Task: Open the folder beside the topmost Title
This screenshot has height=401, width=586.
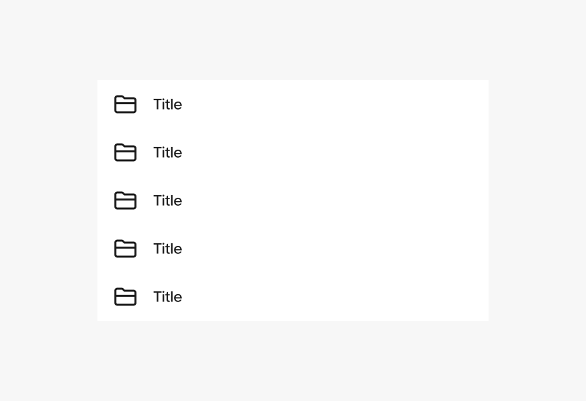Action: (x=125, y=104)
